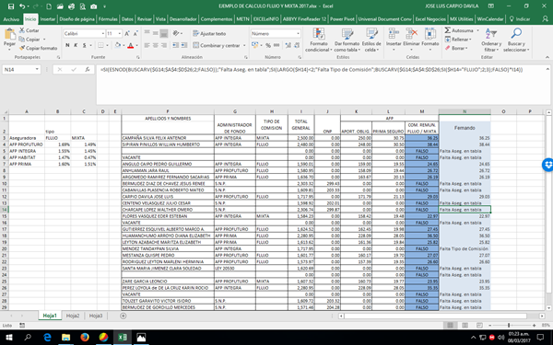Click the Indicar tell-me box
553x345 pixels.
(x=520, y=19)
